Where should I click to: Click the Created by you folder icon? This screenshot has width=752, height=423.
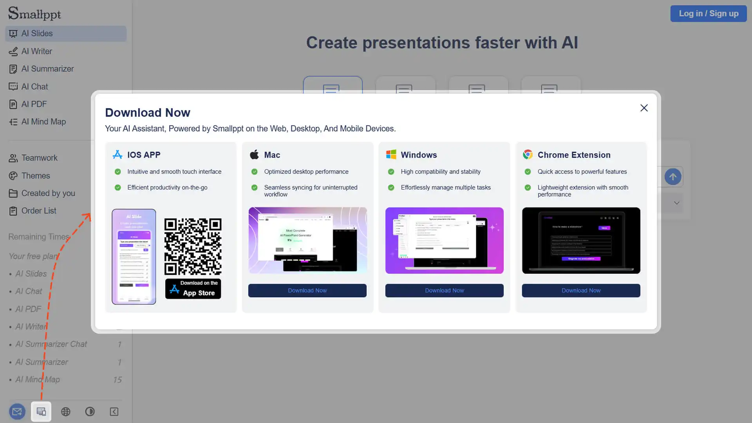click(x=13, y=193)
